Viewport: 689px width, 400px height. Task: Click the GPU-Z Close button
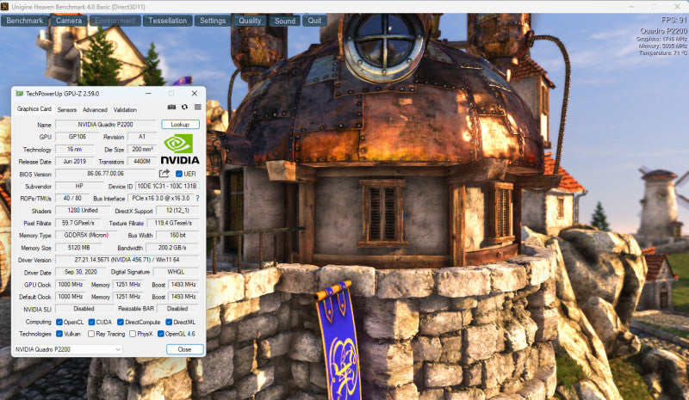click(184, 349)
